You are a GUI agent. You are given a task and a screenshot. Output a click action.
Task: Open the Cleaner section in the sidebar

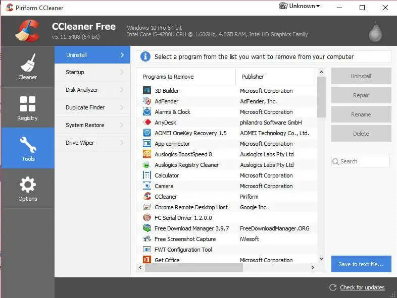(28, 67)
